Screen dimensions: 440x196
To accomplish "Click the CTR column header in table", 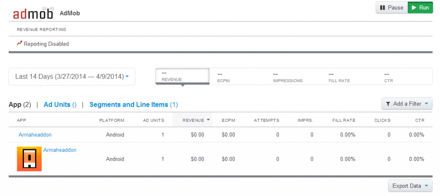I will click(420, 120).
